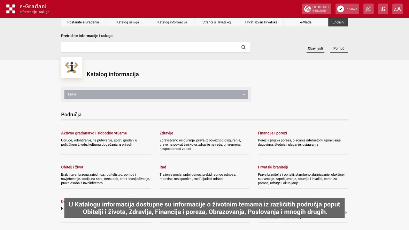
Task: Open Stranci u Hrvatskoj tab
Action: [x=217, y=22]
